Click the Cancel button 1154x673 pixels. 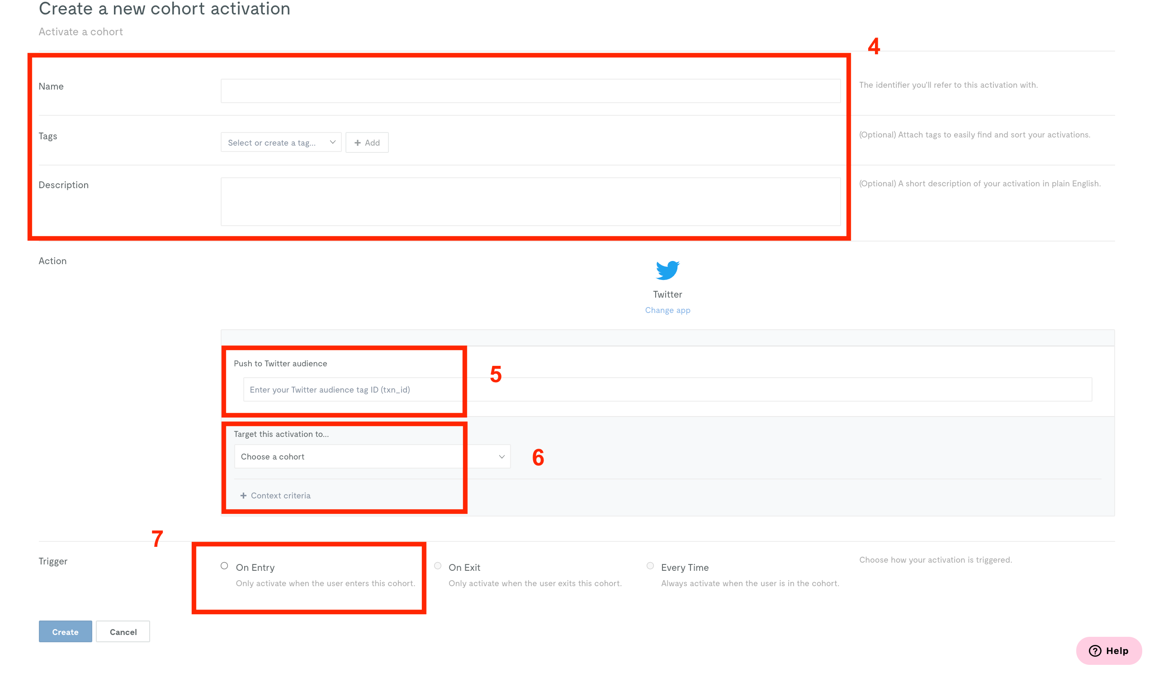coord(123,631)
